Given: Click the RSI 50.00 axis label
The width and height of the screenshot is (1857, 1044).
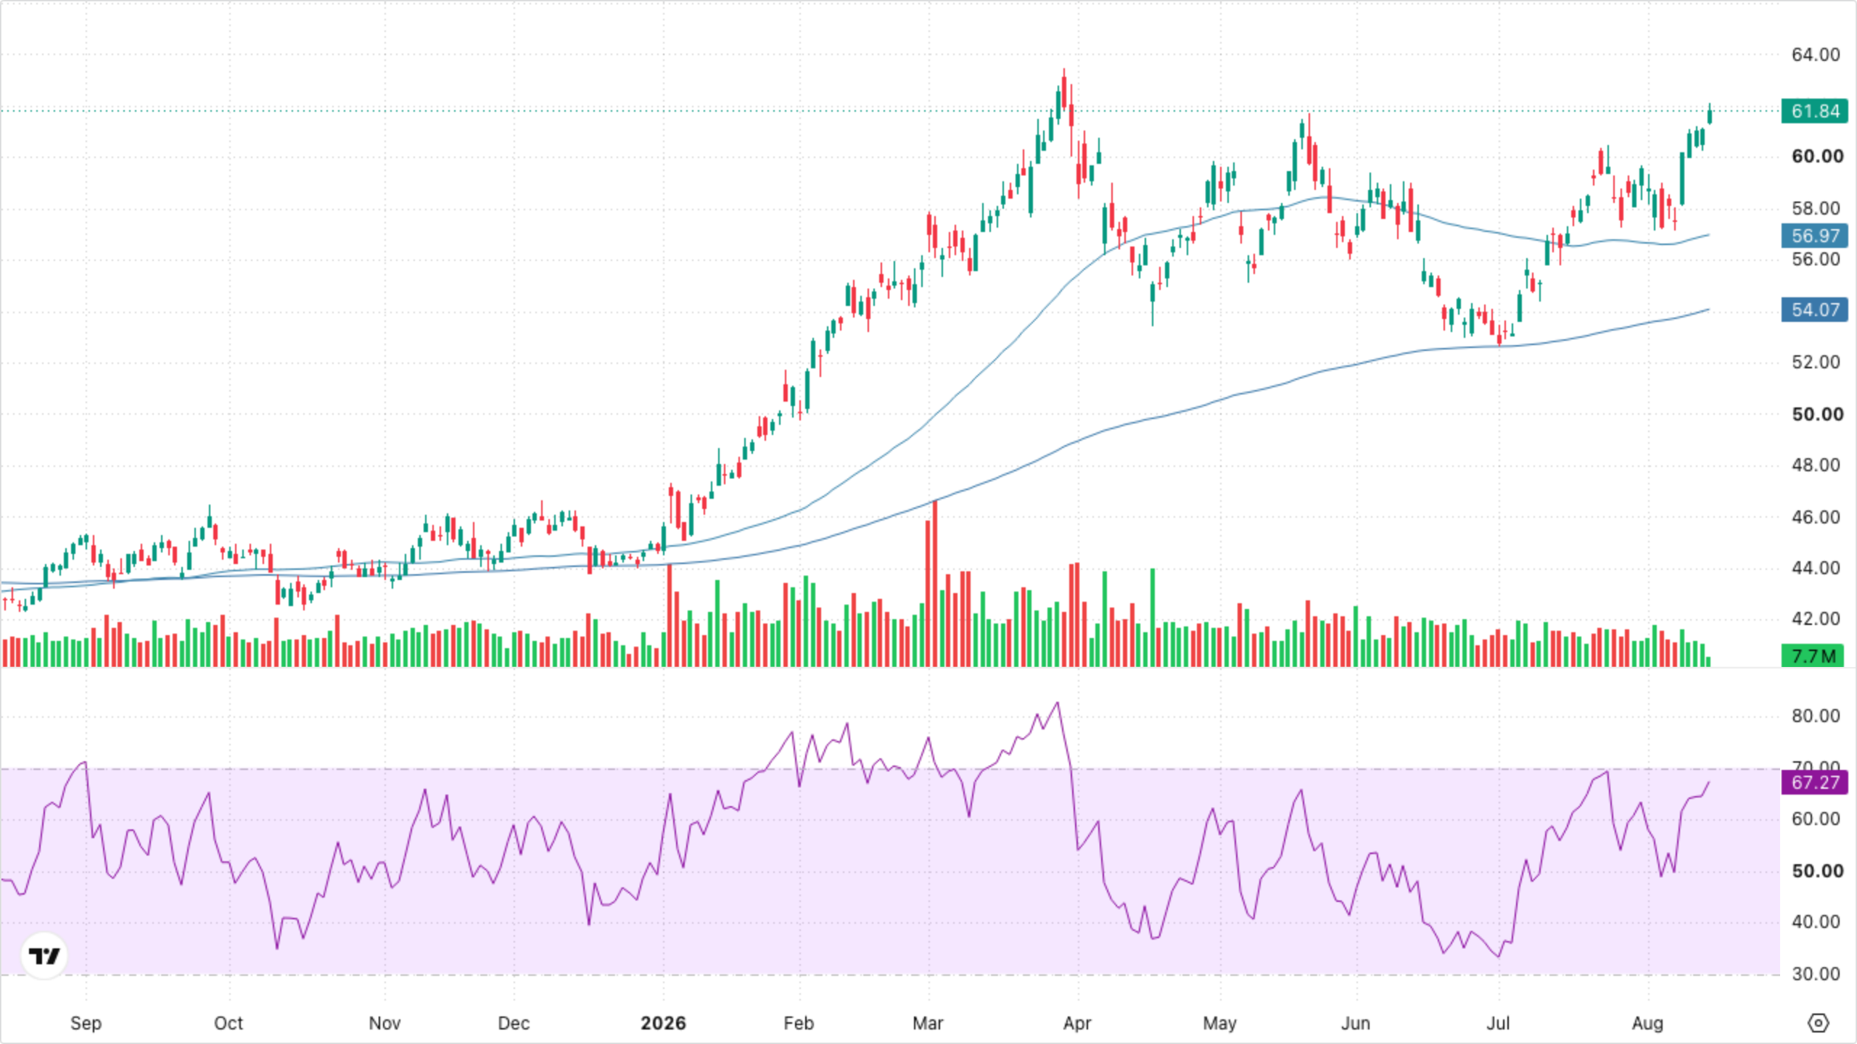Looking at the screenshot, I should pyautogui.click(x=1817, y=871).
